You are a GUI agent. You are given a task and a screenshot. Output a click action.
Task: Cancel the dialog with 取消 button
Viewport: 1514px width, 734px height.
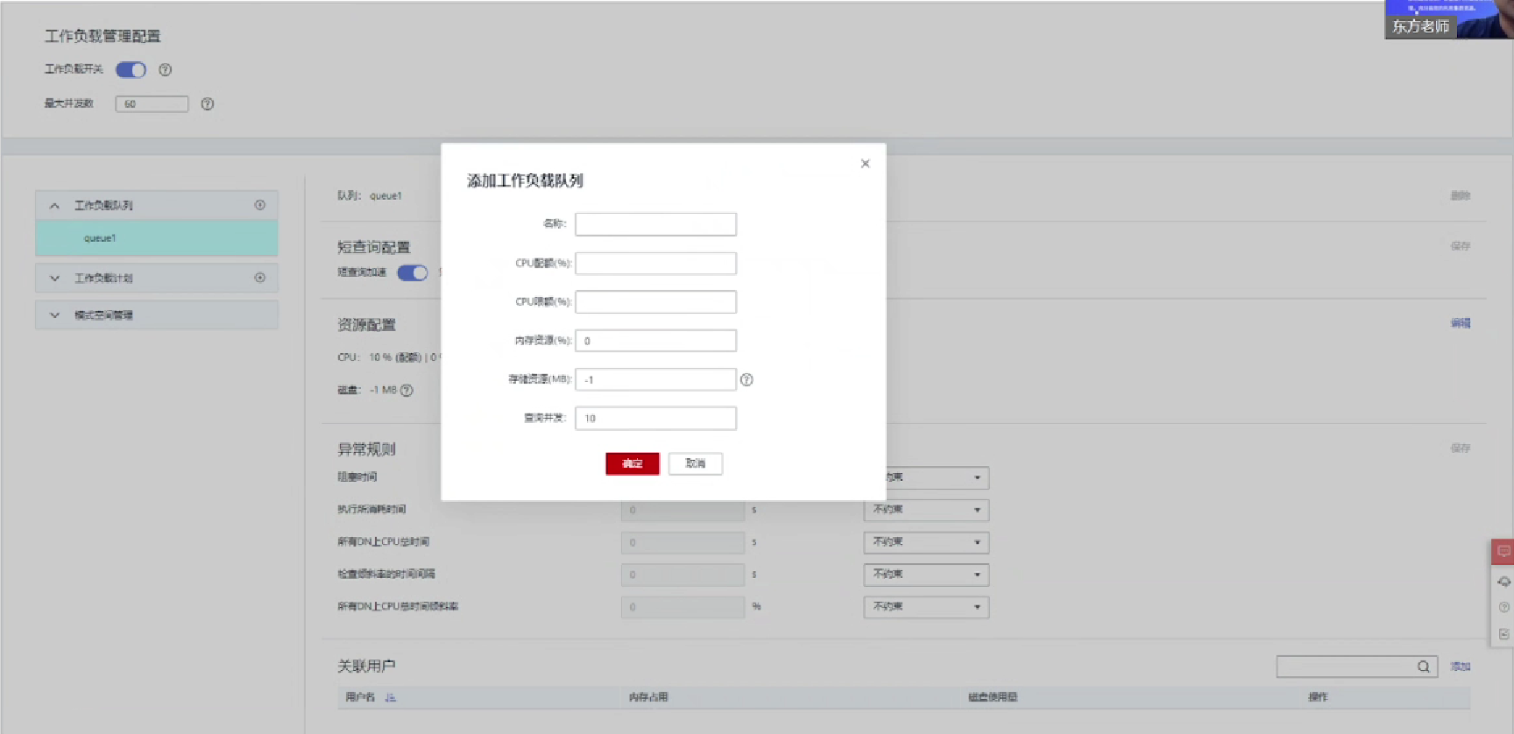point(696,463)
